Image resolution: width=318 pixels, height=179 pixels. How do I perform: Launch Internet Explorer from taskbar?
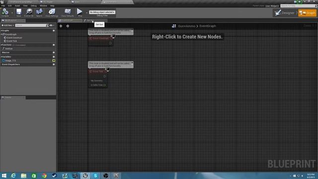point(13,176)
